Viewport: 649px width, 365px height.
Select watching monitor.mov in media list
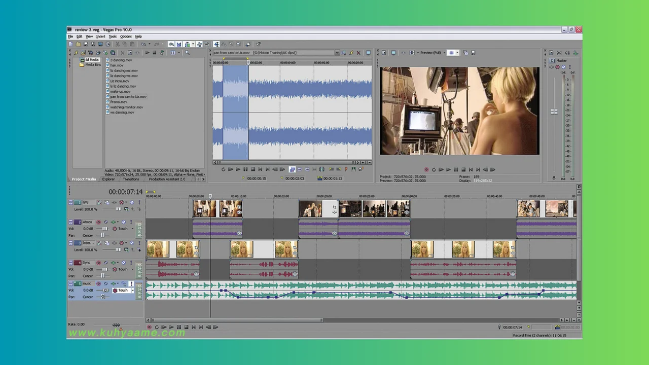(126, 107)
